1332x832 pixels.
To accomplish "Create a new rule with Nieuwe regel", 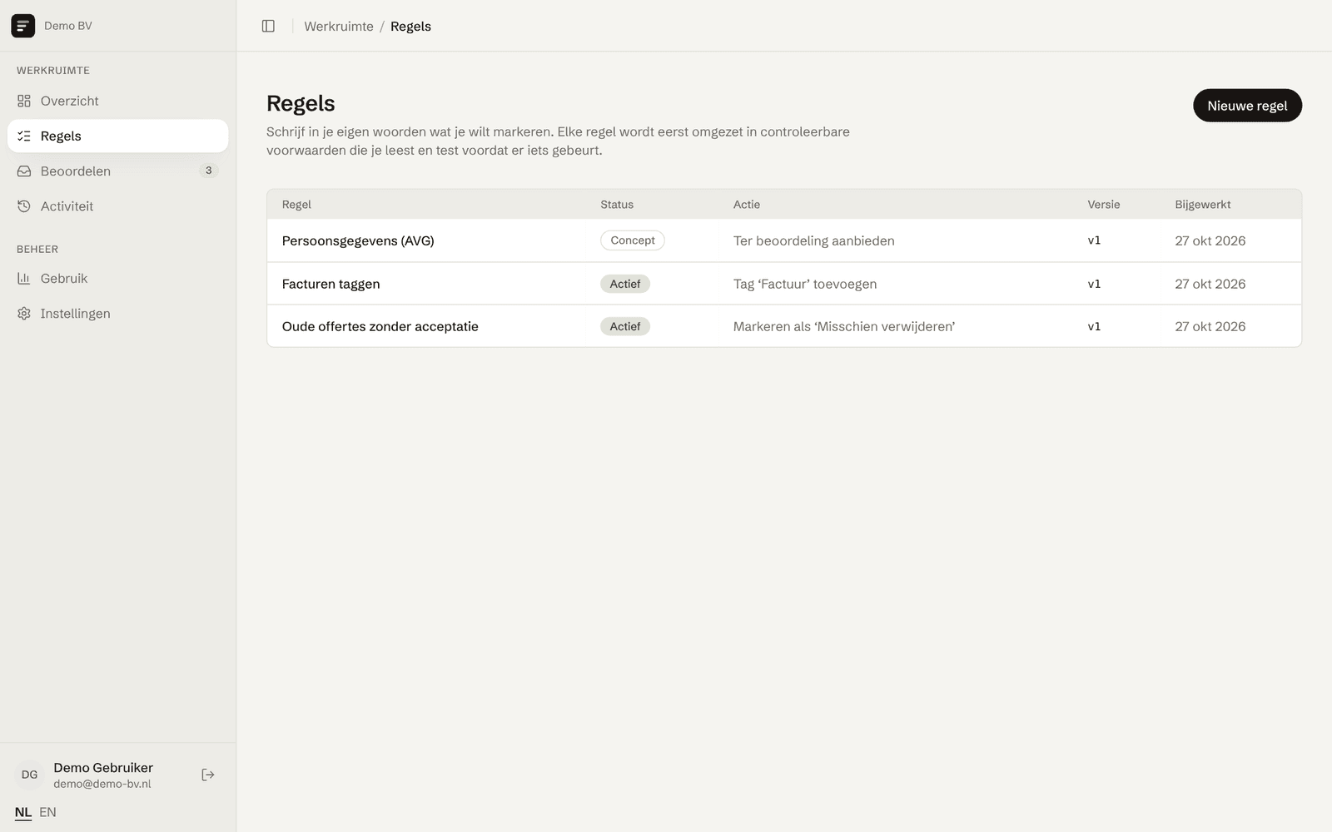I will (x=1247, y=106).
